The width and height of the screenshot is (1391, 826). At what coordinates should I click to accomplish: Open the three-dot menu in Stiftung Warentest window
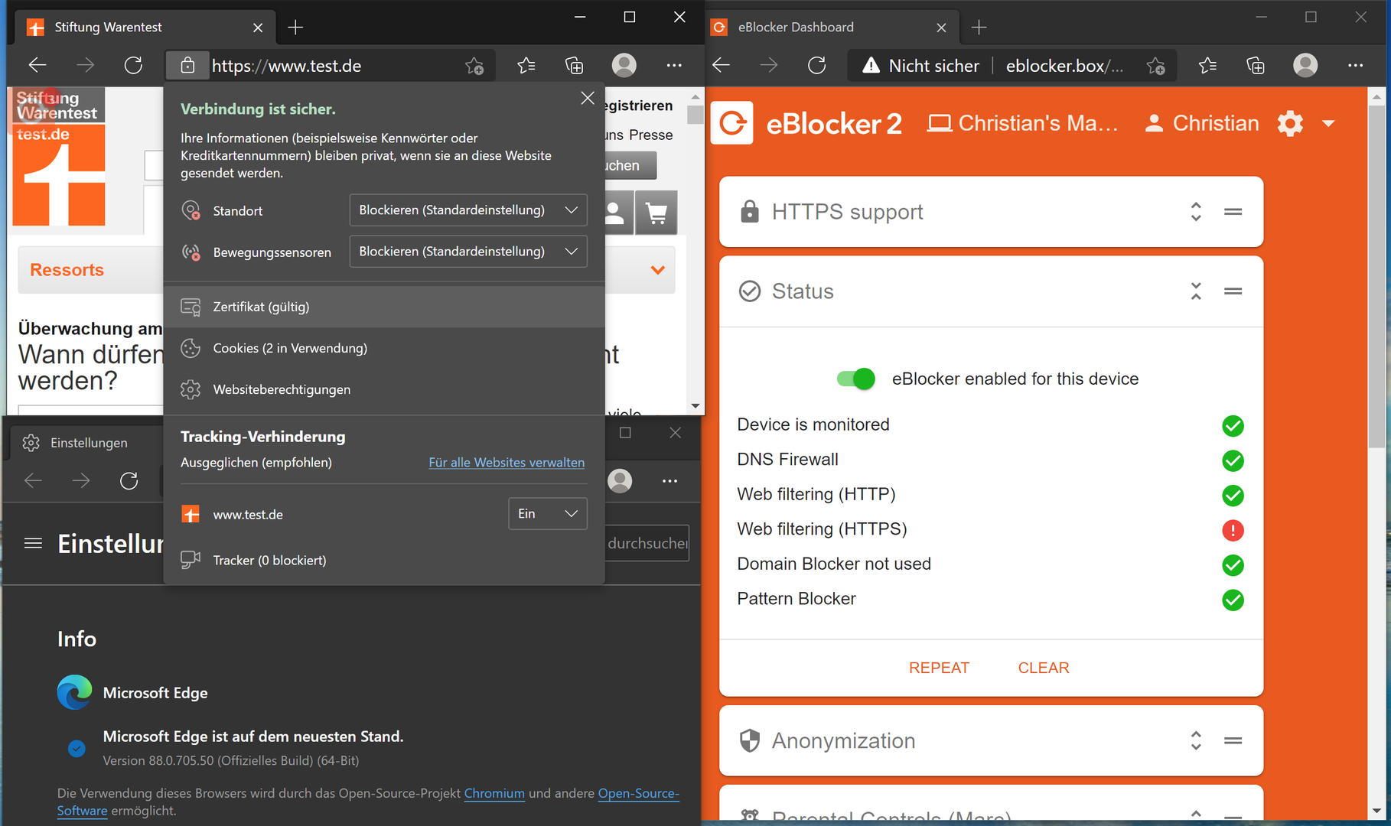[674, 66]
